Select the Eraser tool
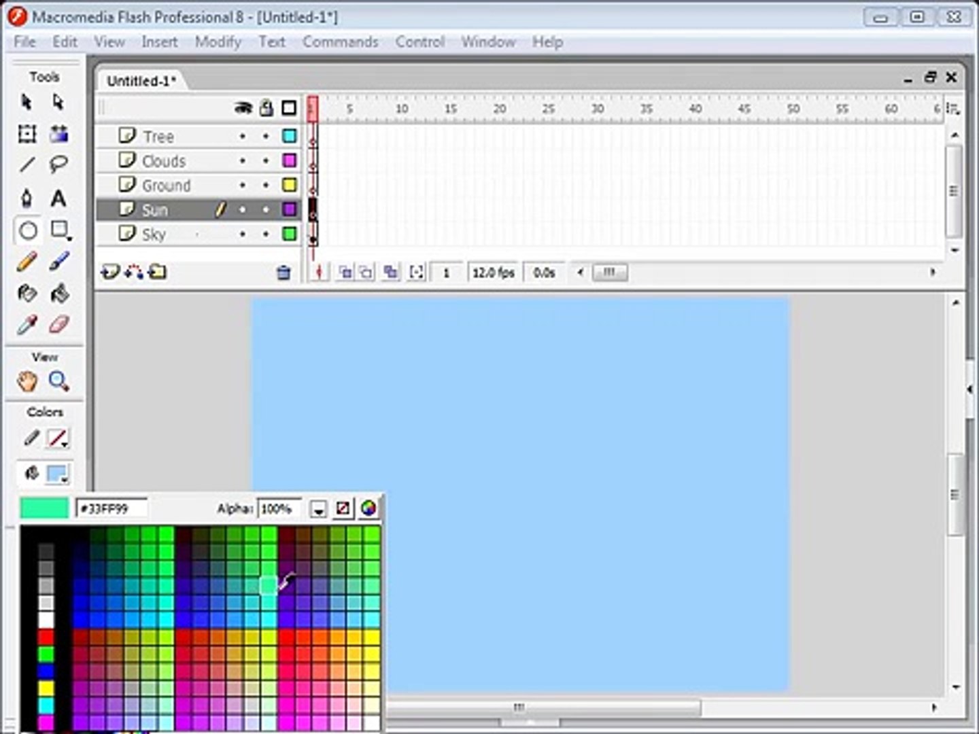979x734 pixels. click(x=59, y=325)
